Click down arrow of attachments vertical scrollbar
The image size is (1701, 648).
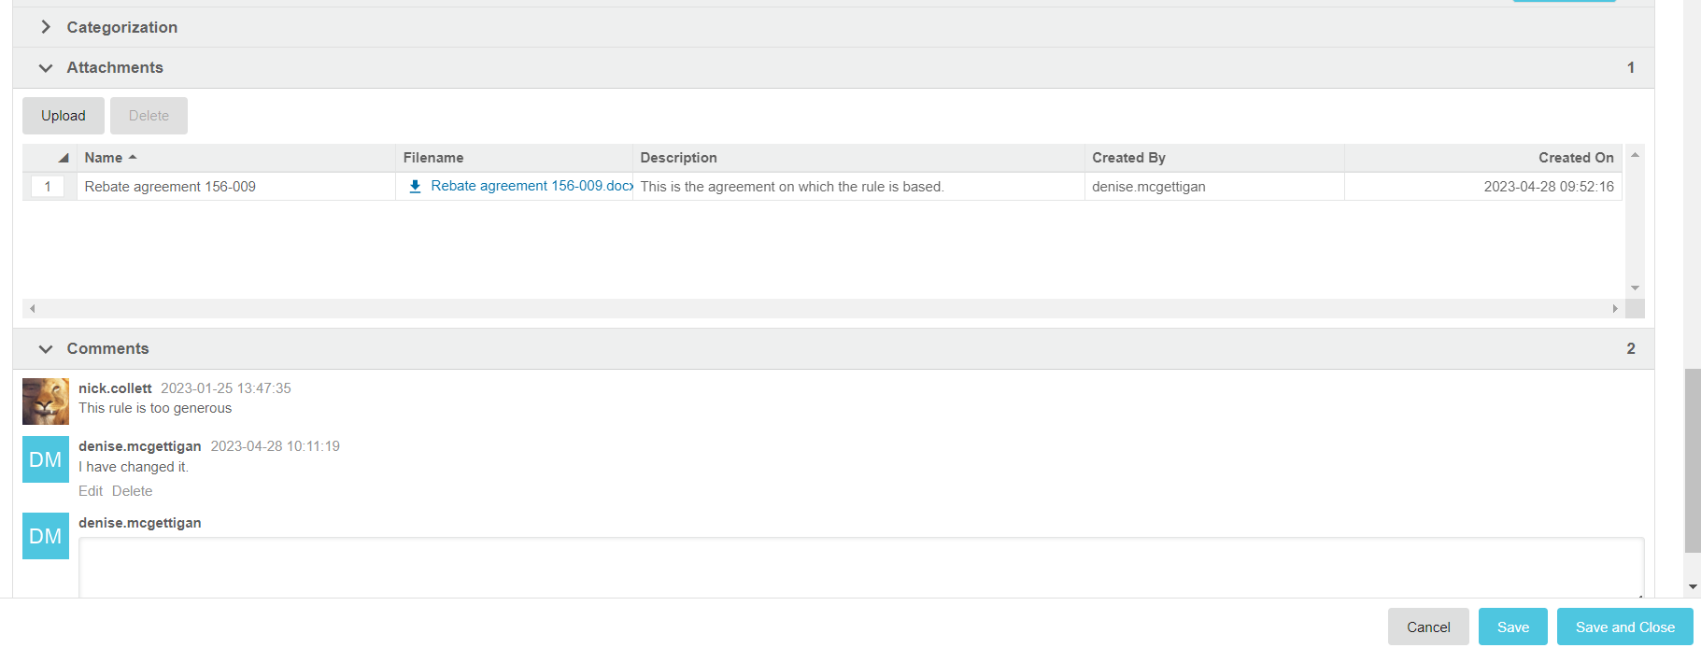1635,288
